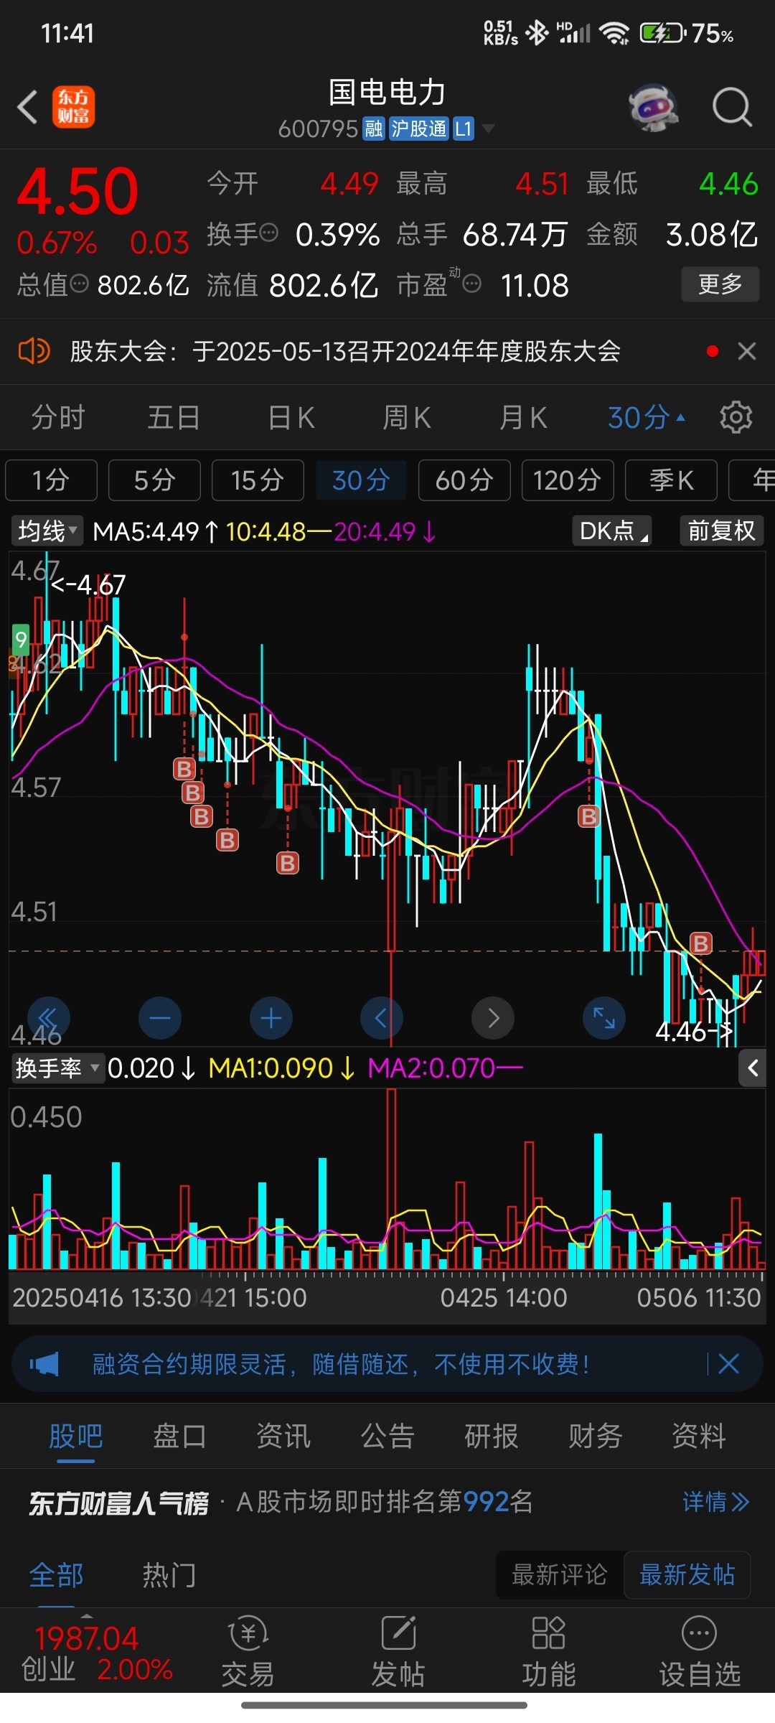Move chart right one step

point(493,1018)
